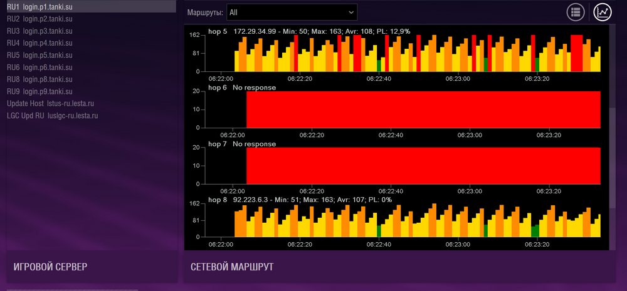Click the СЕТЕВОЙ МАРШРУТ panel heading
The image size is (627, 291).
(233, 267)
